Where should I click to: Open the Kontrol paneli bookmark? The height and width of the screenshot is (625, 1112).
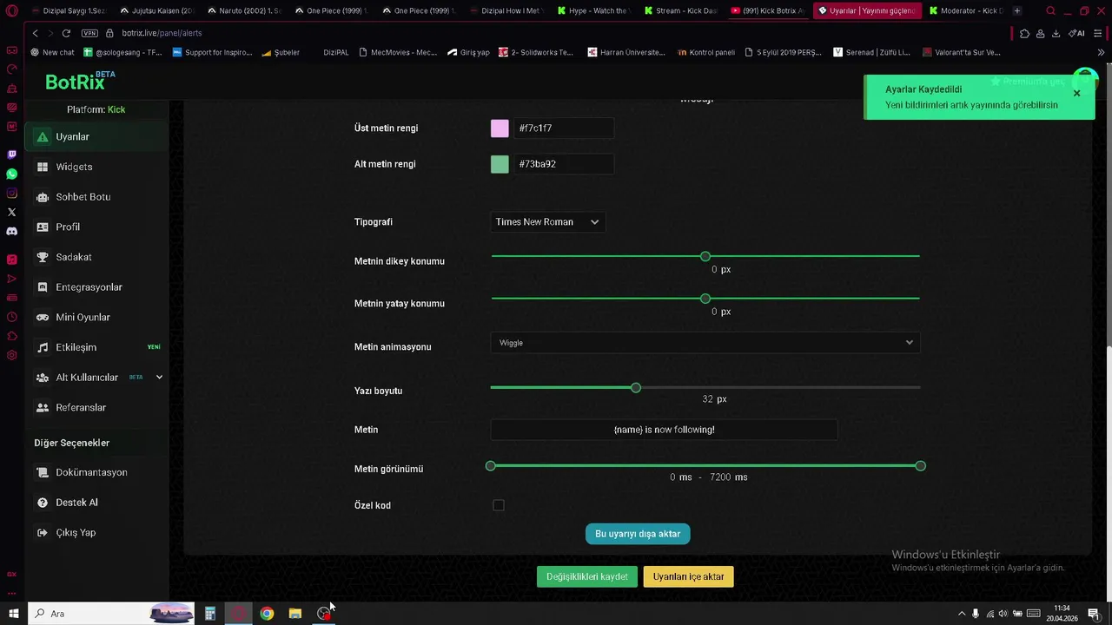click(705, 52)
